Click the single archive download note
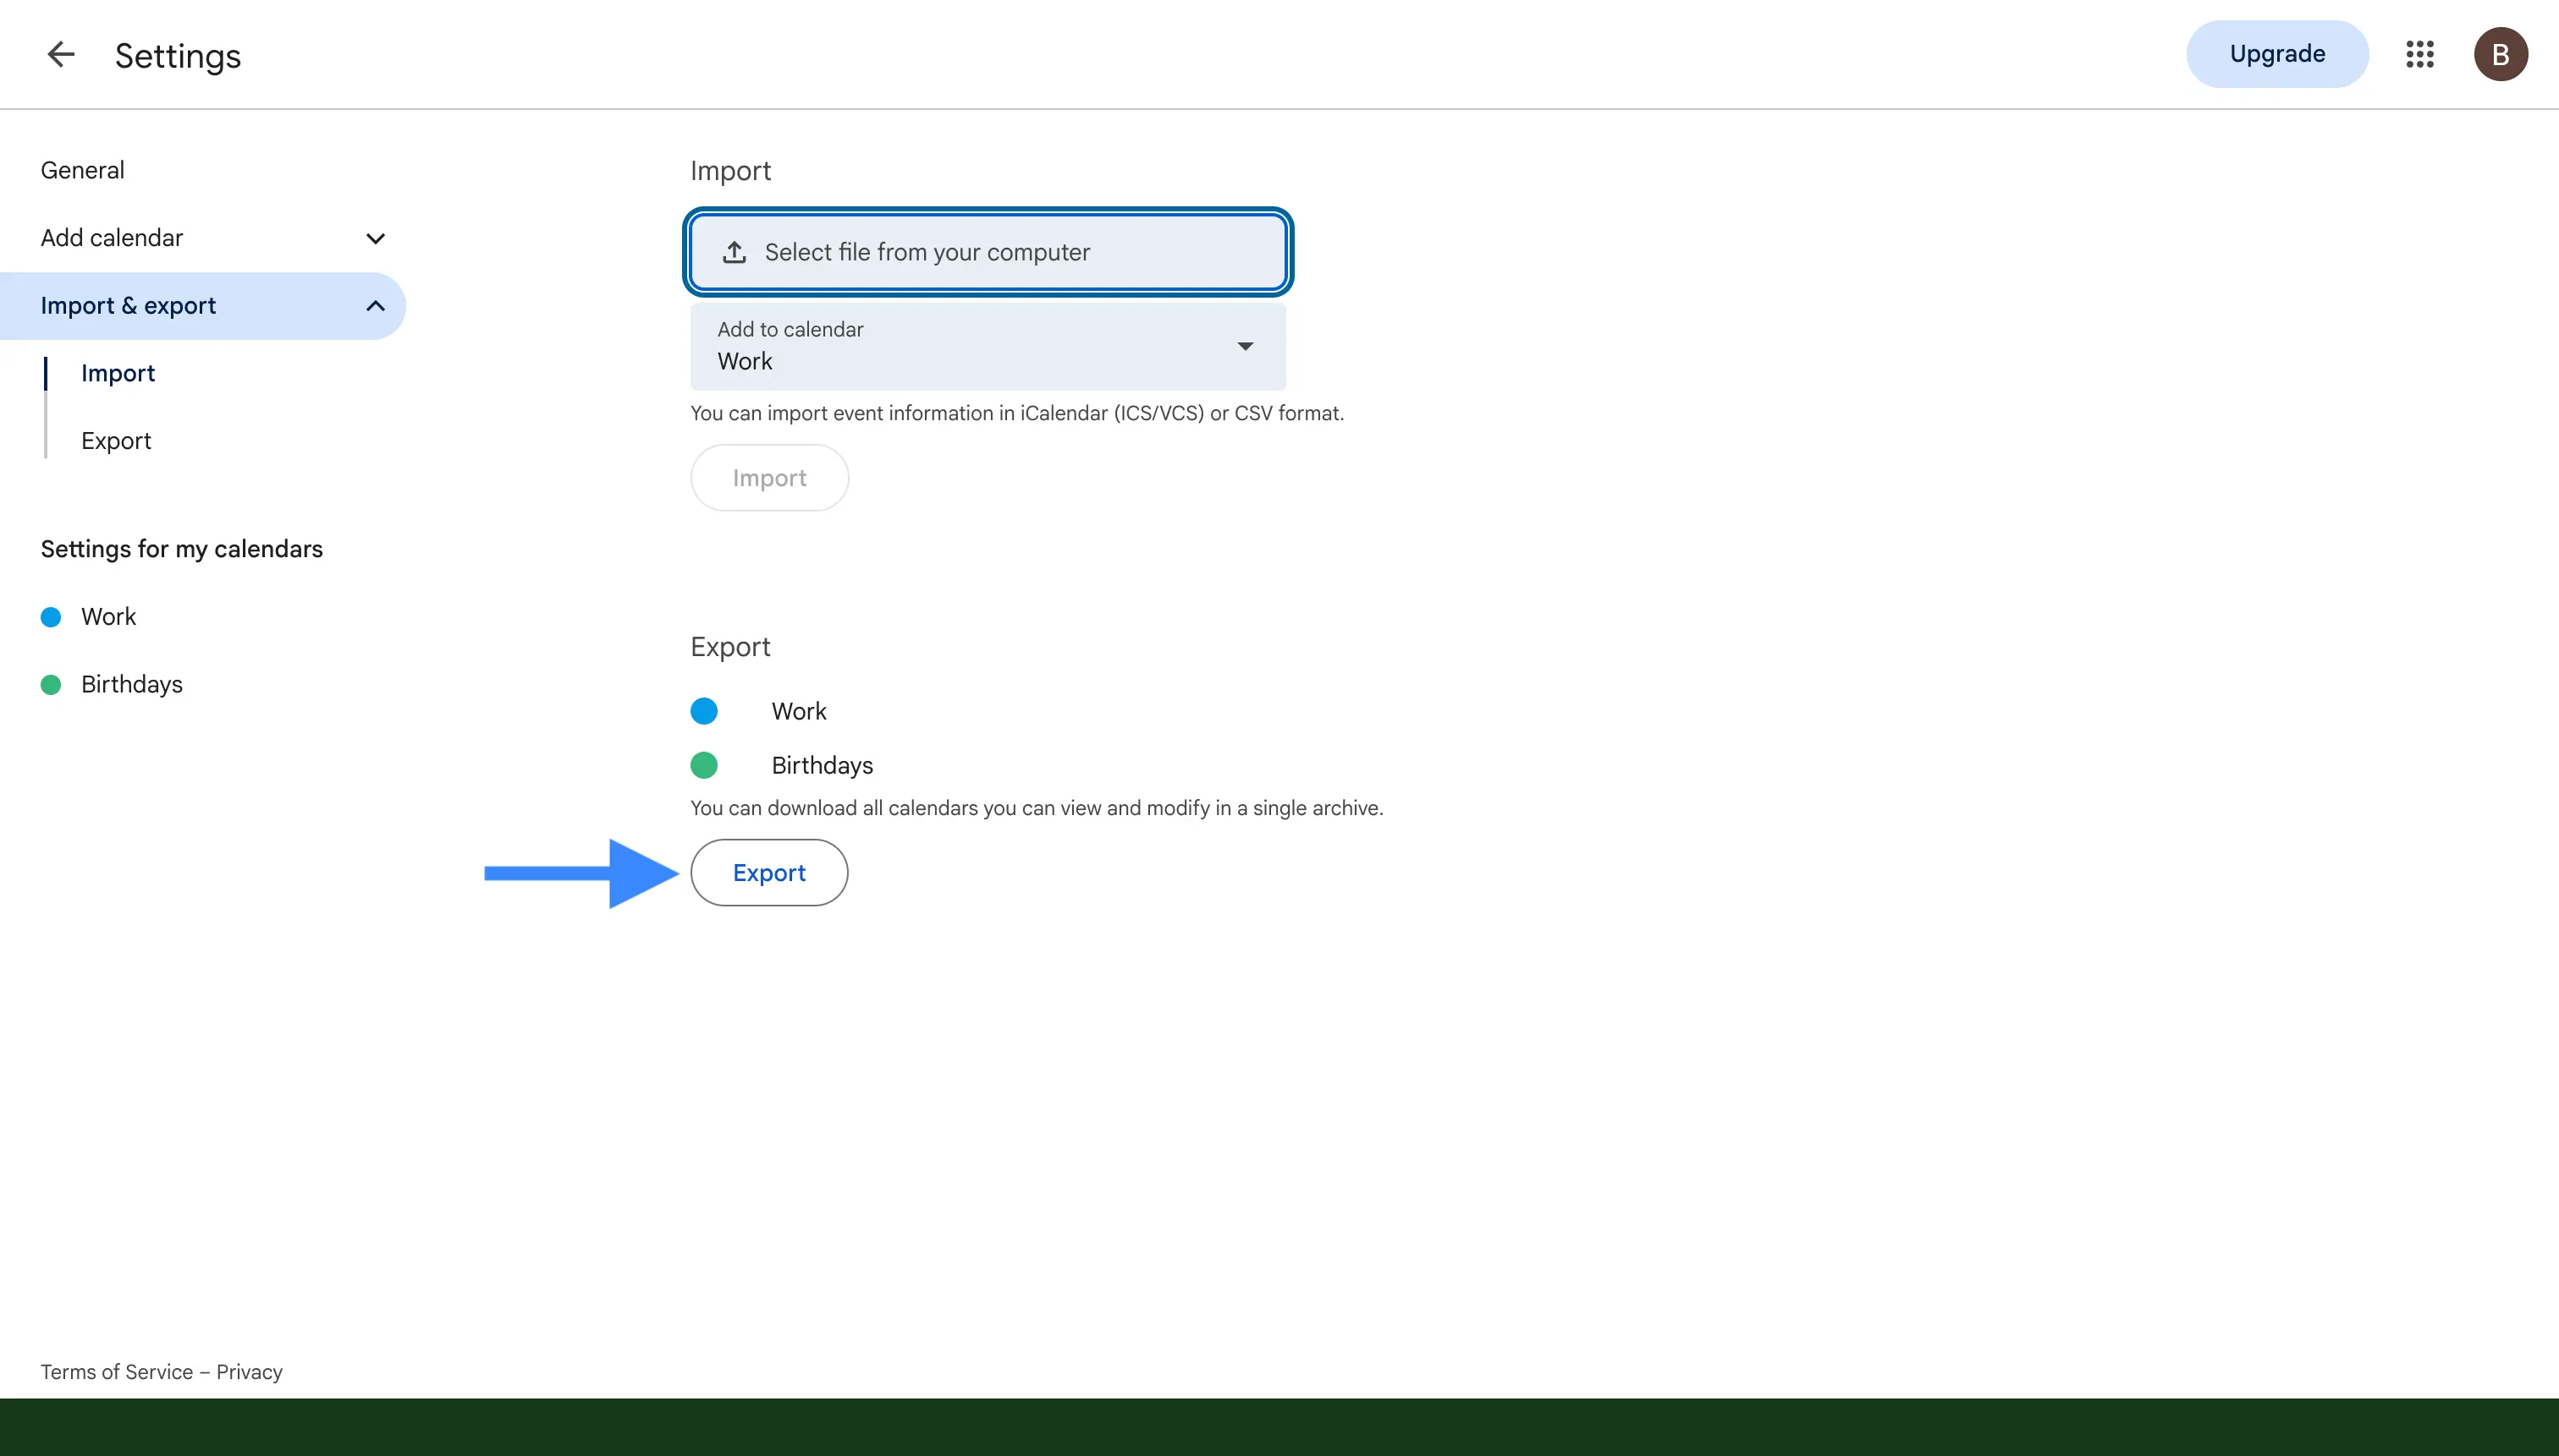Screen dimensions: 2559x1456 (1036, 808)
